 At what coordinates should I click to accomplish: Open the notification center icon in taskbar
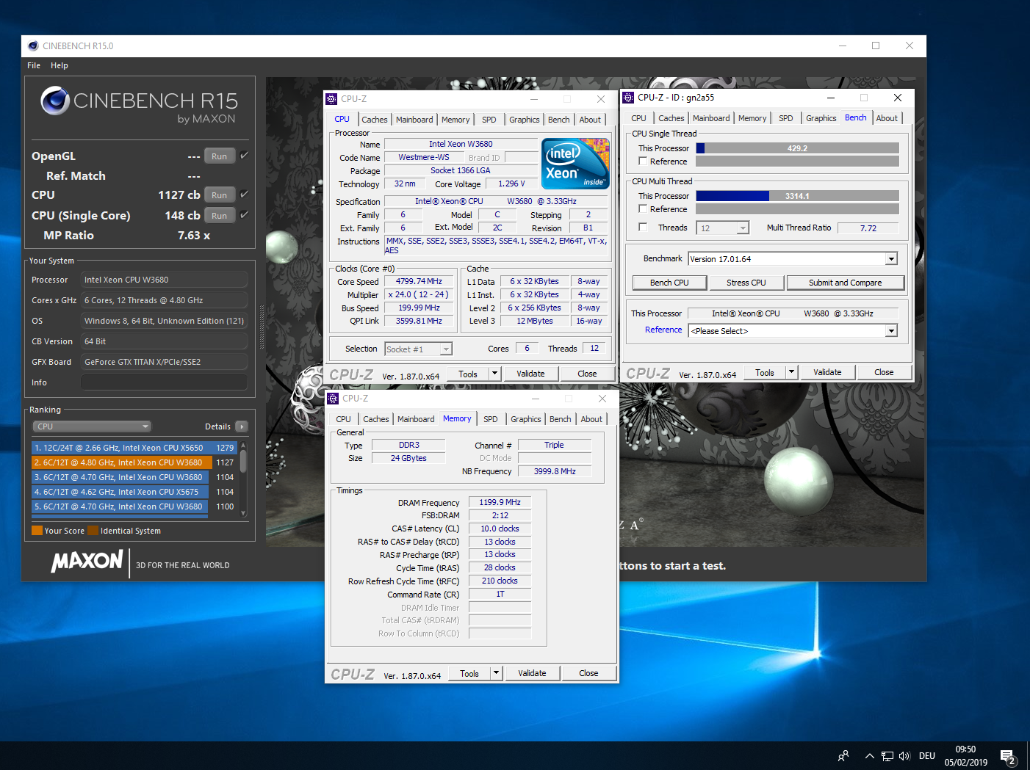click(1007, 756)
